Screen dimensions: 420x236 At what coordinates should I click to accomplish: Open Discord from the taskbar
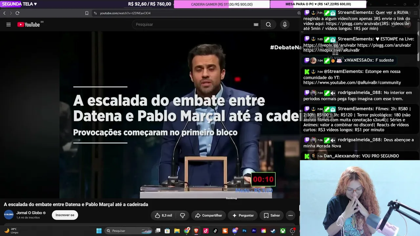tap(235, 231)
